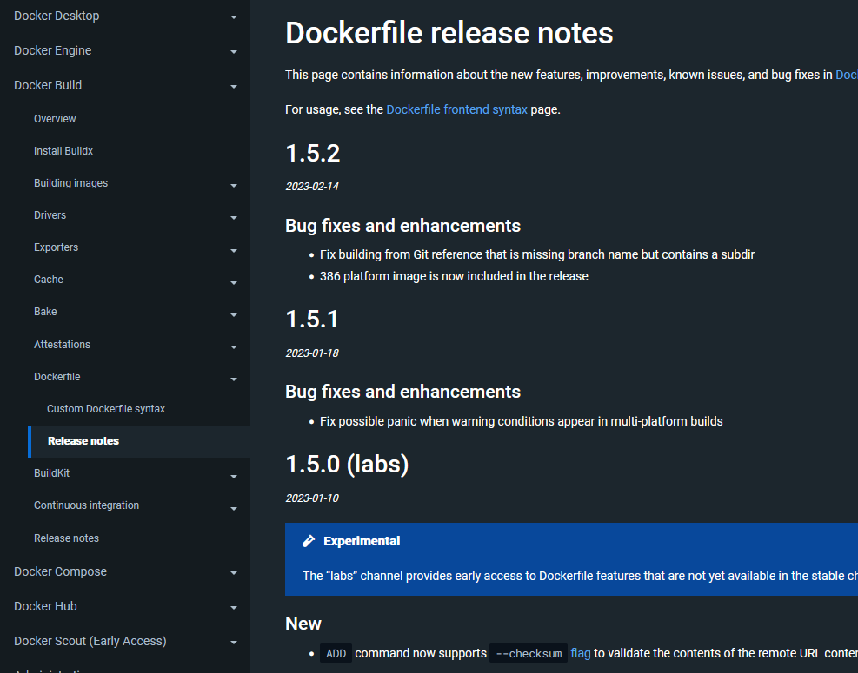
Task: Click the Dockerfile release notes title
Action: pos(449,33)
